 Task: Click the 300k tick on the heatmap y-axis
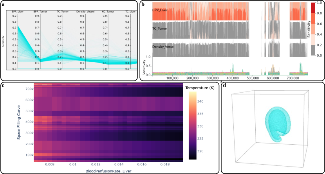click(29, 133)
